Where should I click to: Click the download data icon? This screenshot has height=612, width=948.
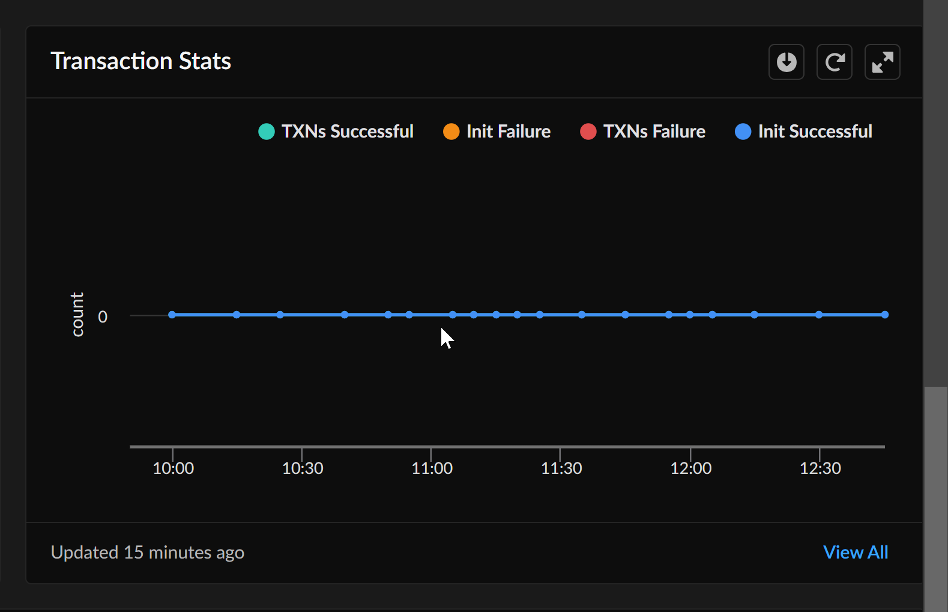[786, 61]
